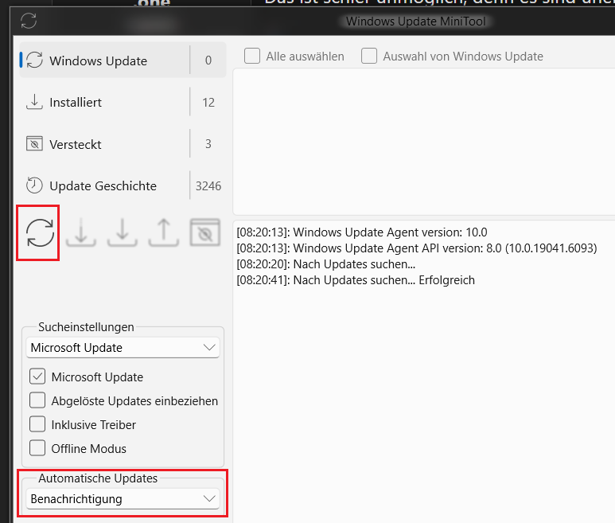
Task: Open the Versteckt hidden updates tab
Action: [x=123, y=144]
